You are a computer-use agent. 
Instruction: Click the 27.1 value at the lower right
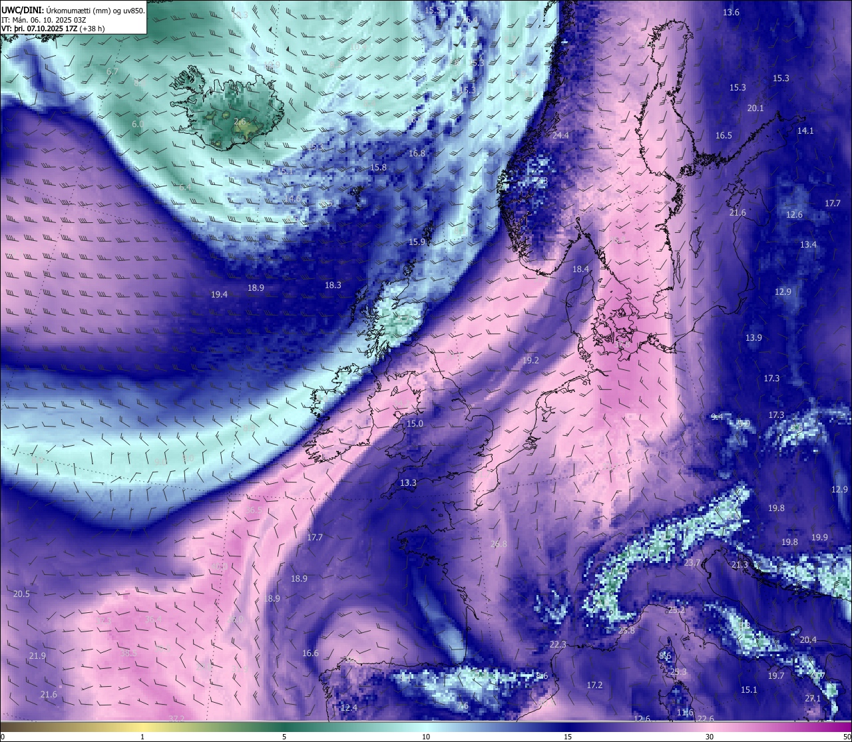tap(813, 698)
